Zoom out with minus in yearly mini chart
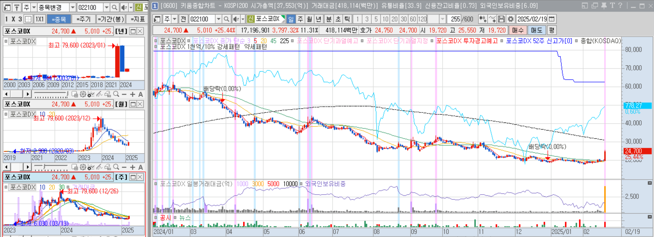 (x=124, y=94)
